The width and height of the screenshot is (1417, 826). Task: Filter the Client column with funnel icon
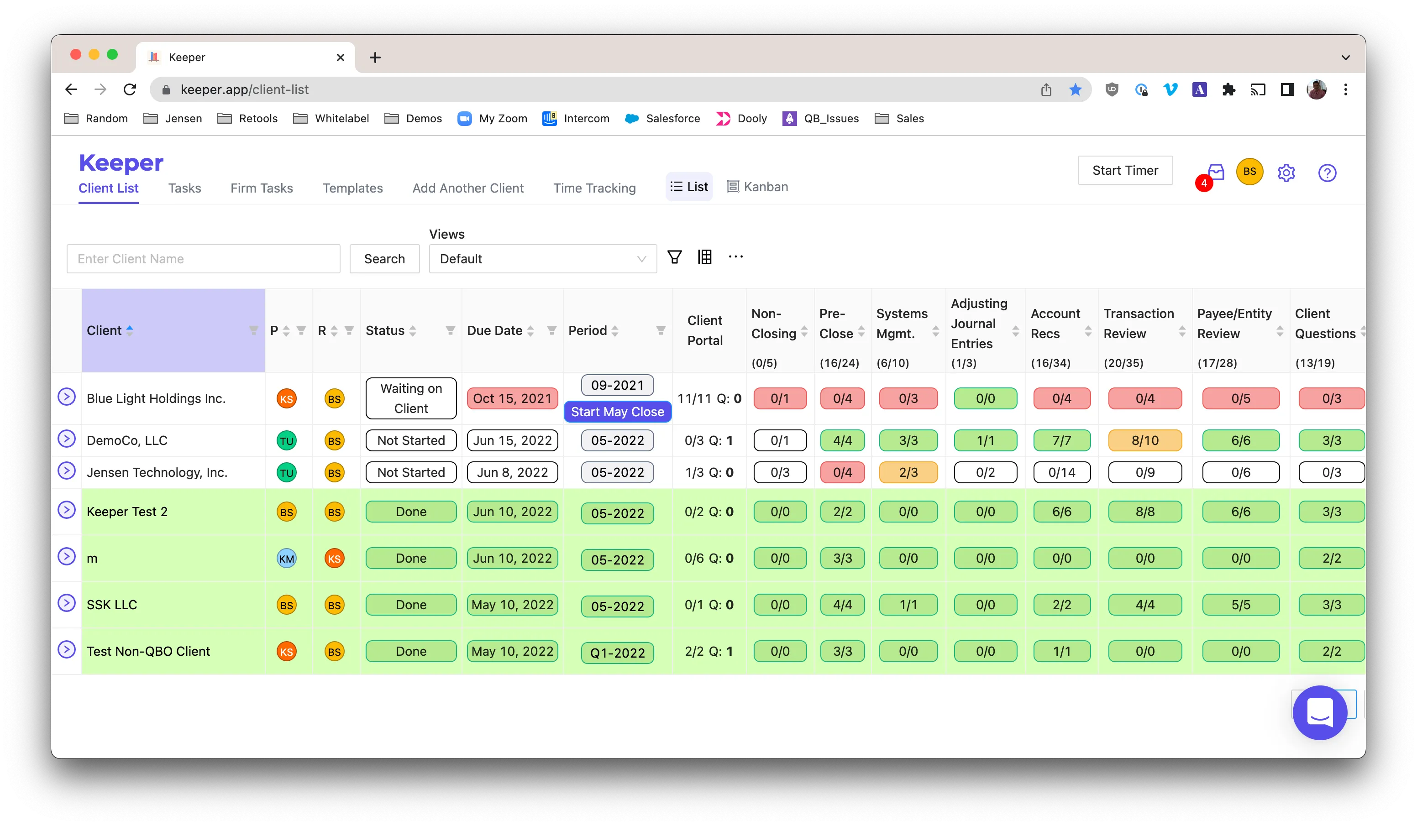point(254,330)
